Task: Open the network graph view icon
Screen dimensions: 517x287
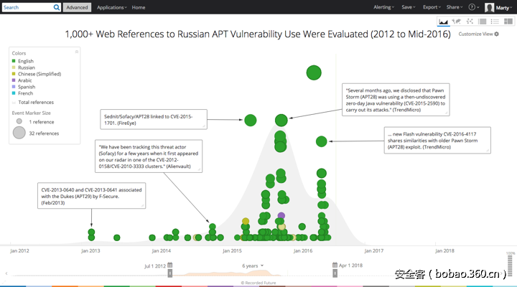Action: pos(470,22)
